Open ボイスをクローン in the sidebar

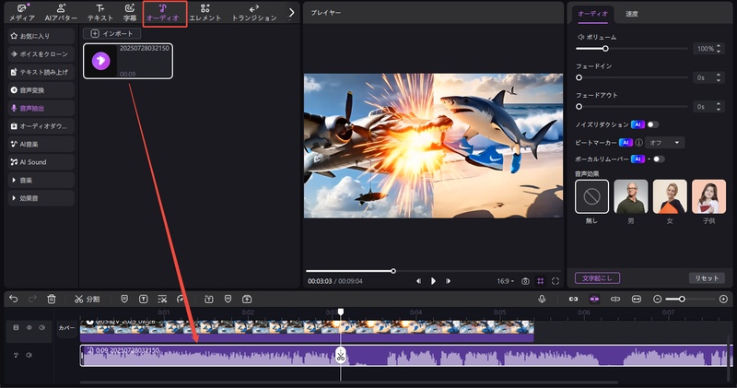coord(41,54)
